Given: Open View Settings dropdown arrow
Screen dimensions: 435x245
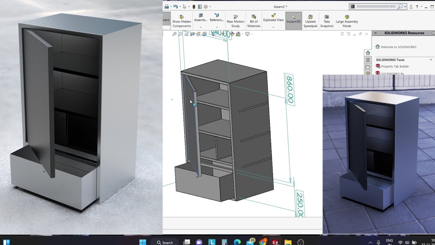Looking at the screenshot, I should click(x=252, y=34).
